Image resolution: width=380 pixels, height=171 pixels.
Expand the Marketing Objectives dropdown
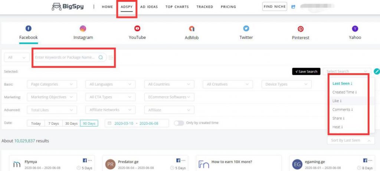pos(52,97)
